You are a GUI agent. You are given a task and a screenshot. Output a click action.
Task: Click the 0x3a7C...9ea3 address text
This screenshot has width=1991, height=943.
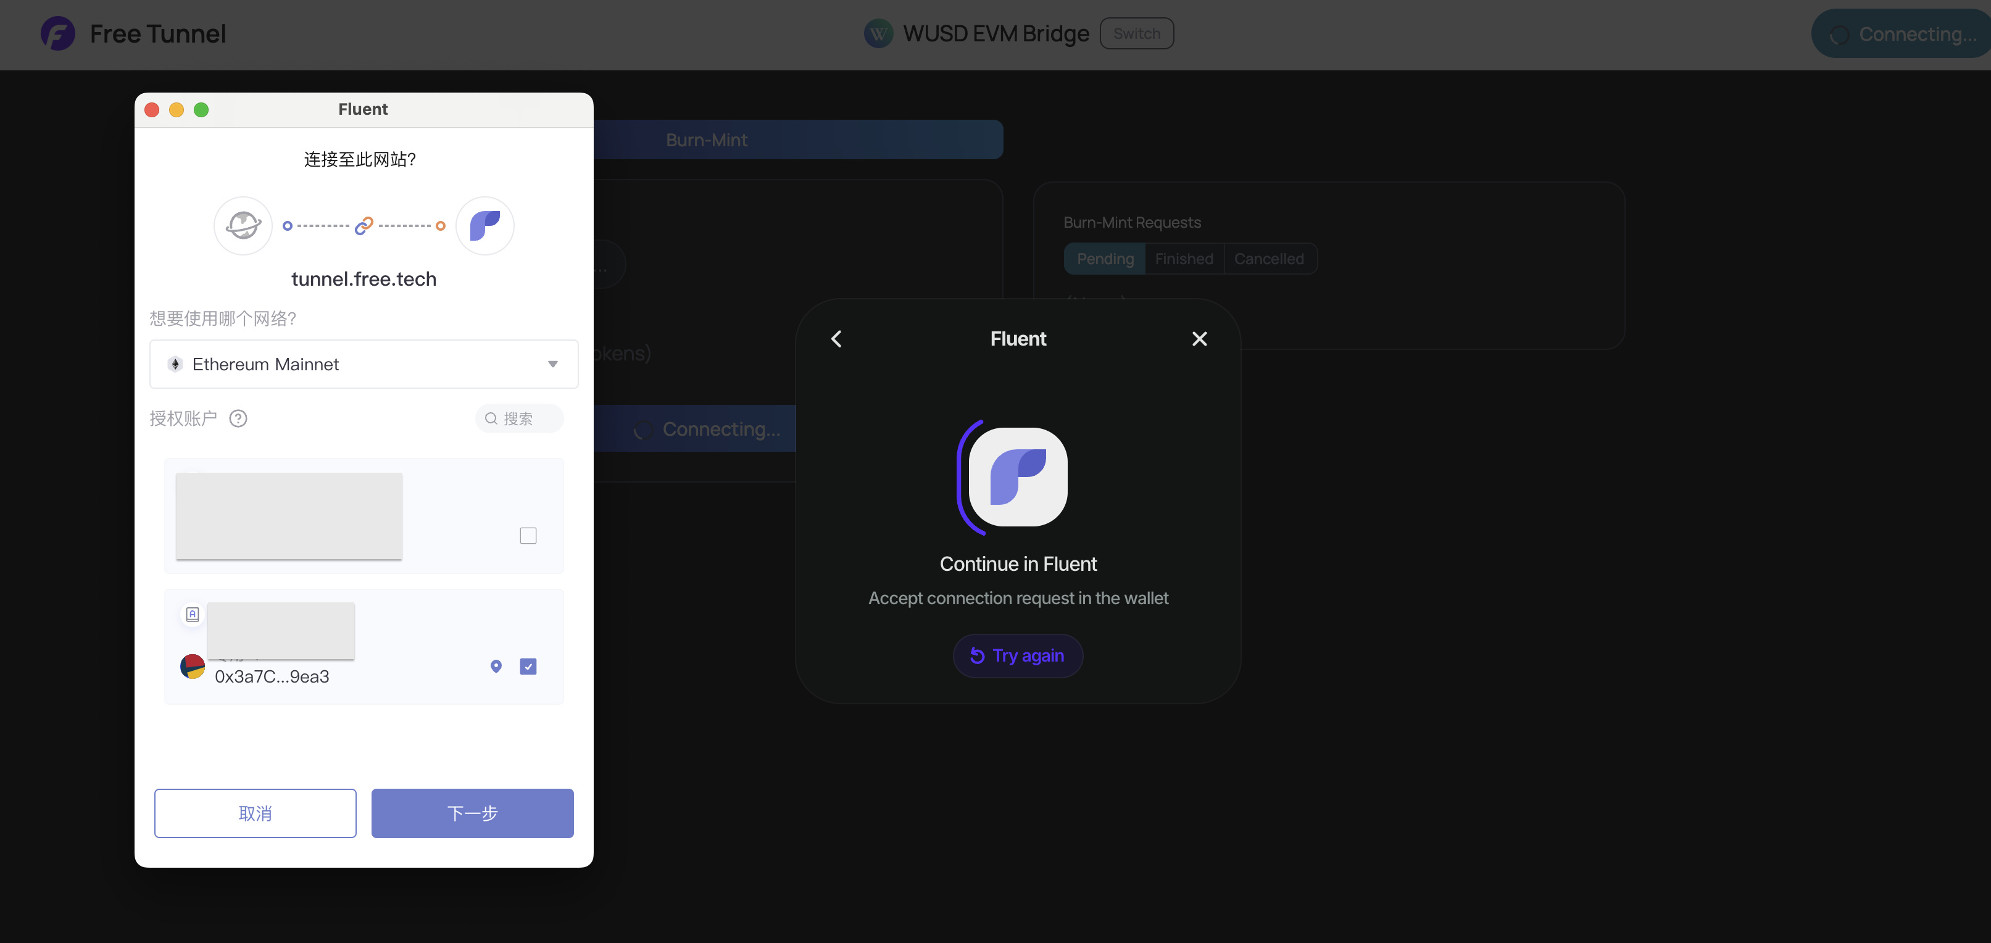click(272, 676)
